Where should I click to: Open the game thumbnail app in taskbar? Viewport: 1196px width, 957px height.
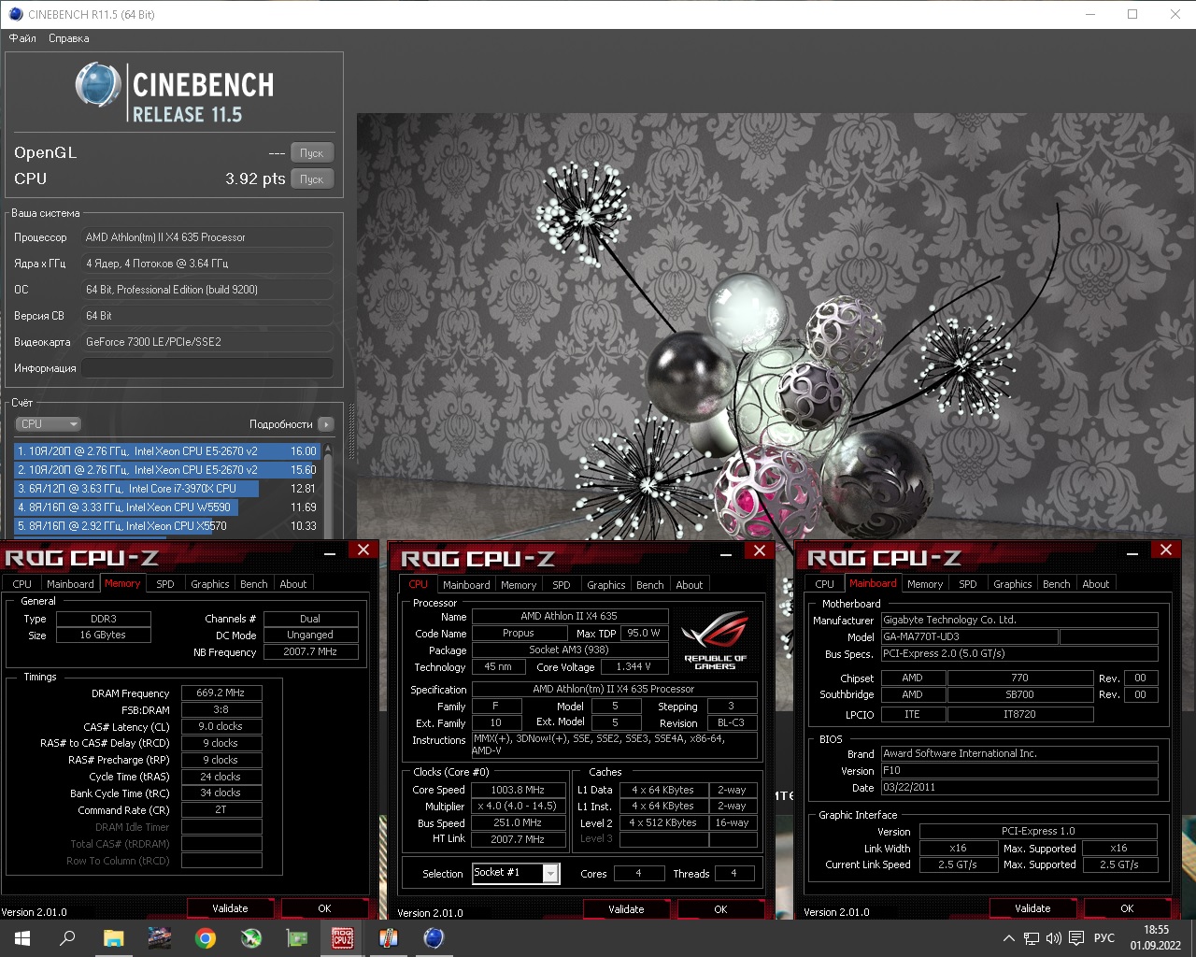[x=160, y=938]
